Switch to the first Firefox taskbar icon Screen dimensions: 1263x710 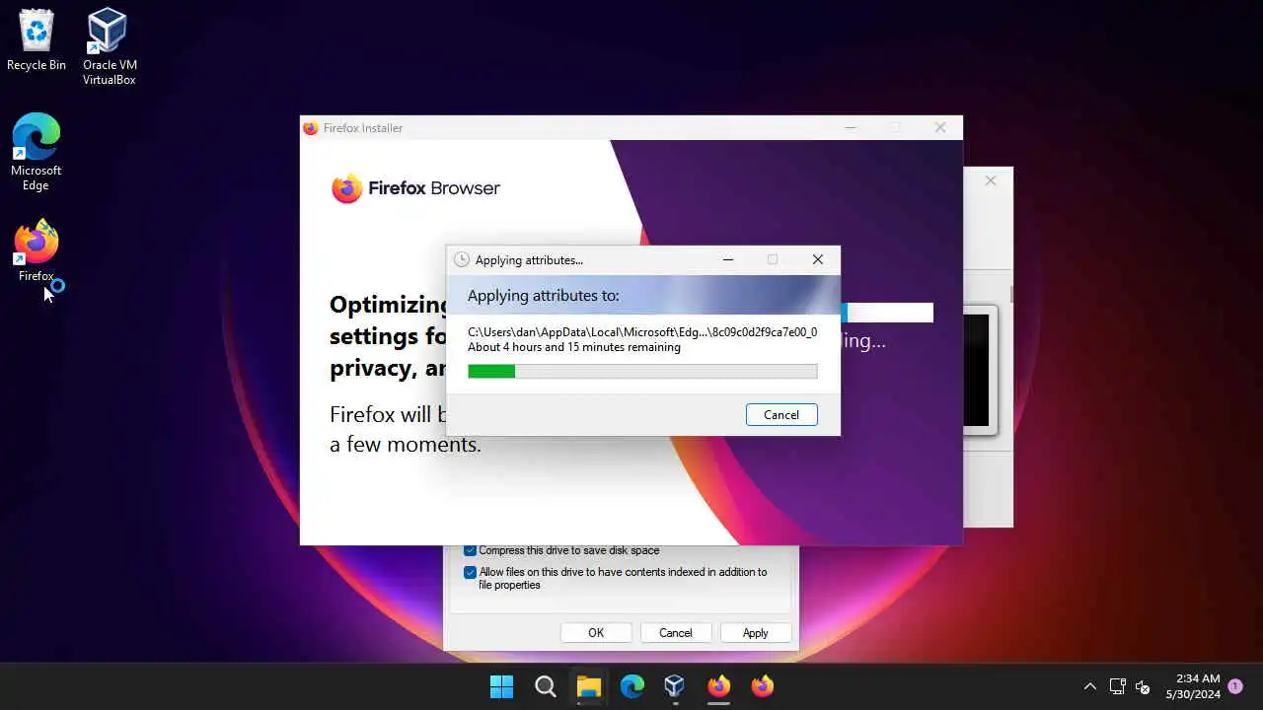tap(718, 686)
